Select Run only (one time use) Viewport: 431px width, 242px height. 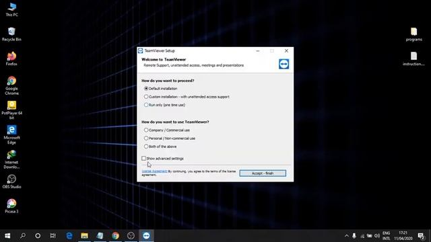(x=164, y=105)
